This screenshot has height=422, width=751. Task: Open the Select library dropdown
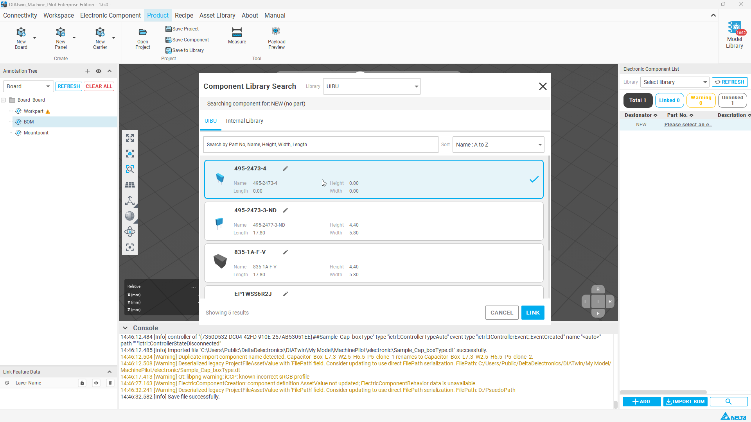[x=675, y=82]
